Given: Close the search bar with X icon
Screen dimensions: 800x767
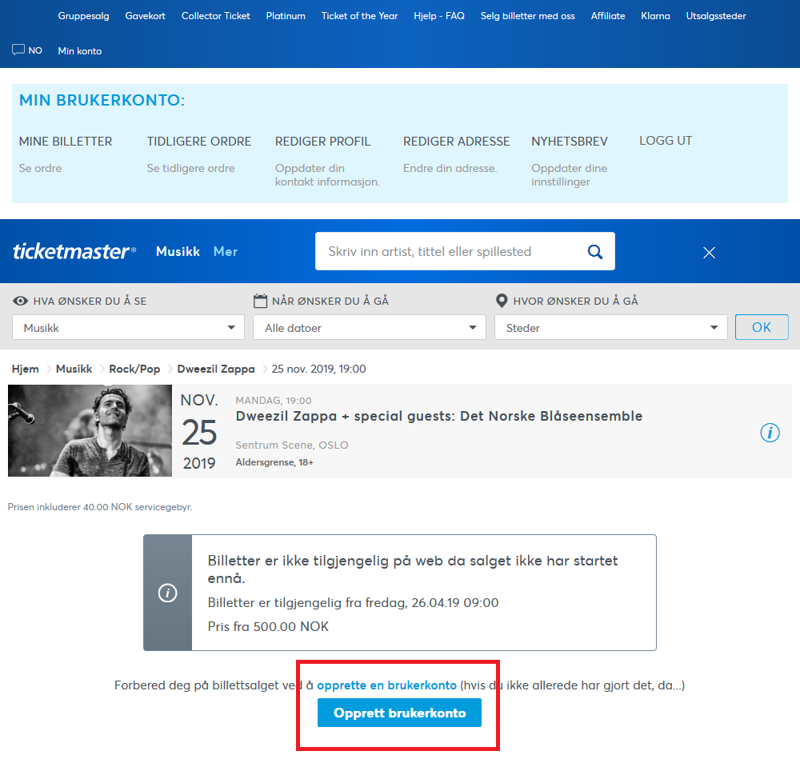Looking at the screenshot, I should pyautogui.click(x=709, y=253).
